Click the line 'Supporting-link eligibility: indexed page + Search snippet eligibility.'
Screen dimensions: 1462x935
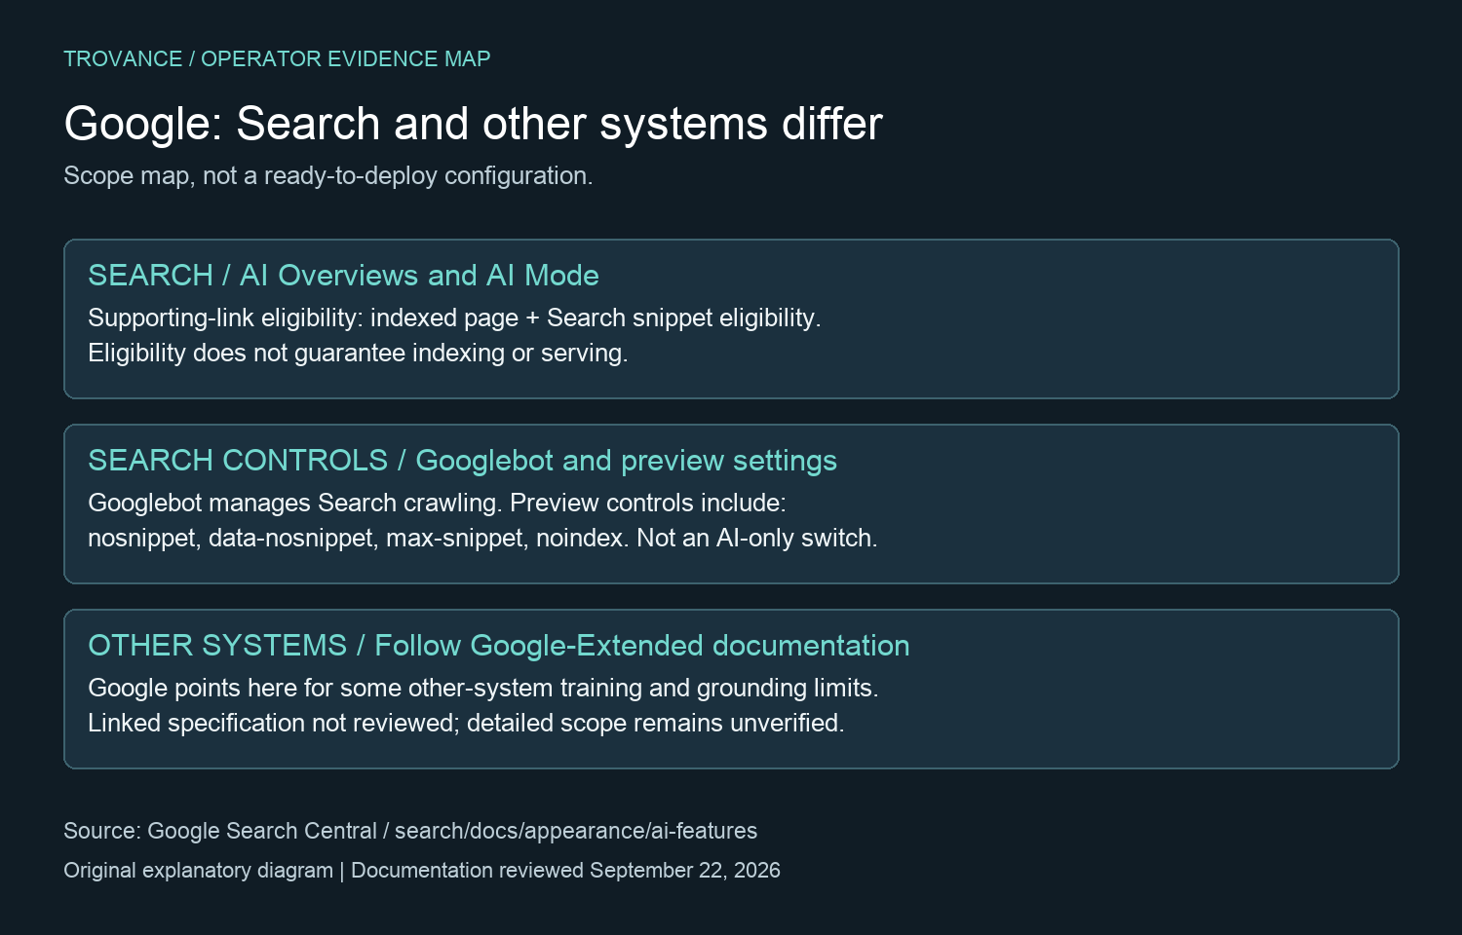pyautogui.click(x=454, y=318)
